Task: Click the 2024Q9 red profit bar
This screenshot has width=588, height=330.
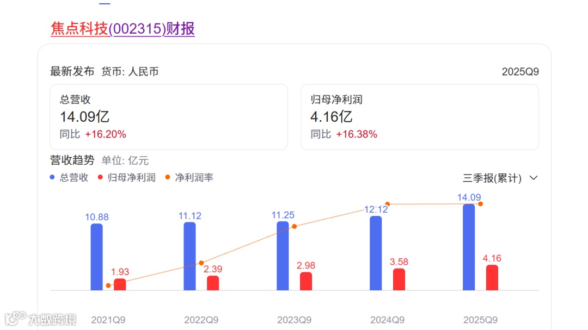Action: click(x=399, y=279)
